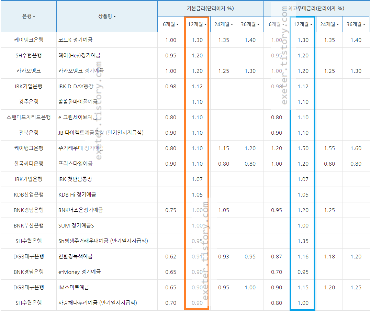Image resolution: width=370 pixels, height=311 pixels.
Task: Select the IM스마트예금 product name
Action: pos(74,287)
